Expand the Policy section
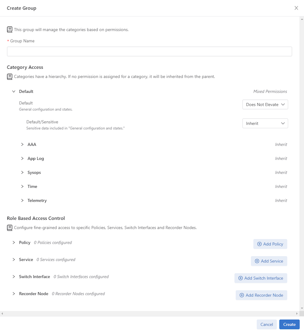The image size is (304, 332). tap(14, 242)
